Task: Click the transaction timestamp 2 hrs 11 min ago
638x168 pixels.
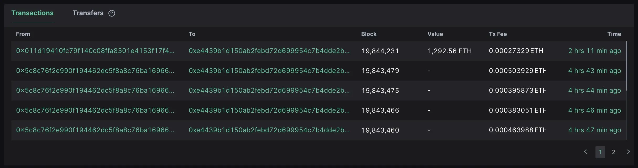Action: tap(595, 51)
